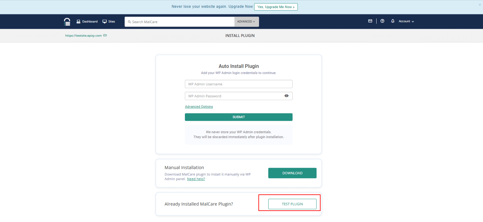Expand the ADVANCED search dropdown
Viewport: 483px width, 222px height.
246,22
